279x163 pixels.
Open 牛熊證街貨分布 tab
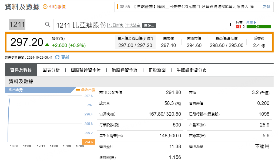click(191, 70)
